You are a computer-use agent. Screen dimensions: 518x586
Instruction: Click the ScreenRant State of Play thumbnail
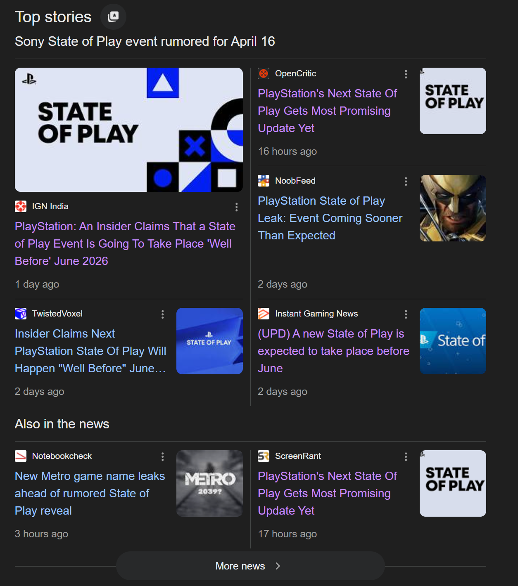click(453, 483)
